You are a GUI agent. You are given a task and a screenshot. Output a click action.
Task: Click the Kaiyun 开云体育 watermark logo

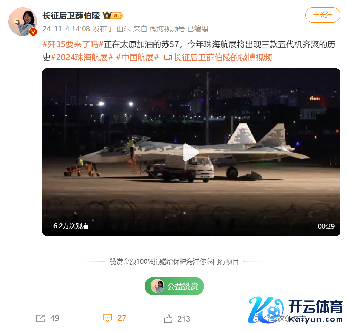click(296, 310)
